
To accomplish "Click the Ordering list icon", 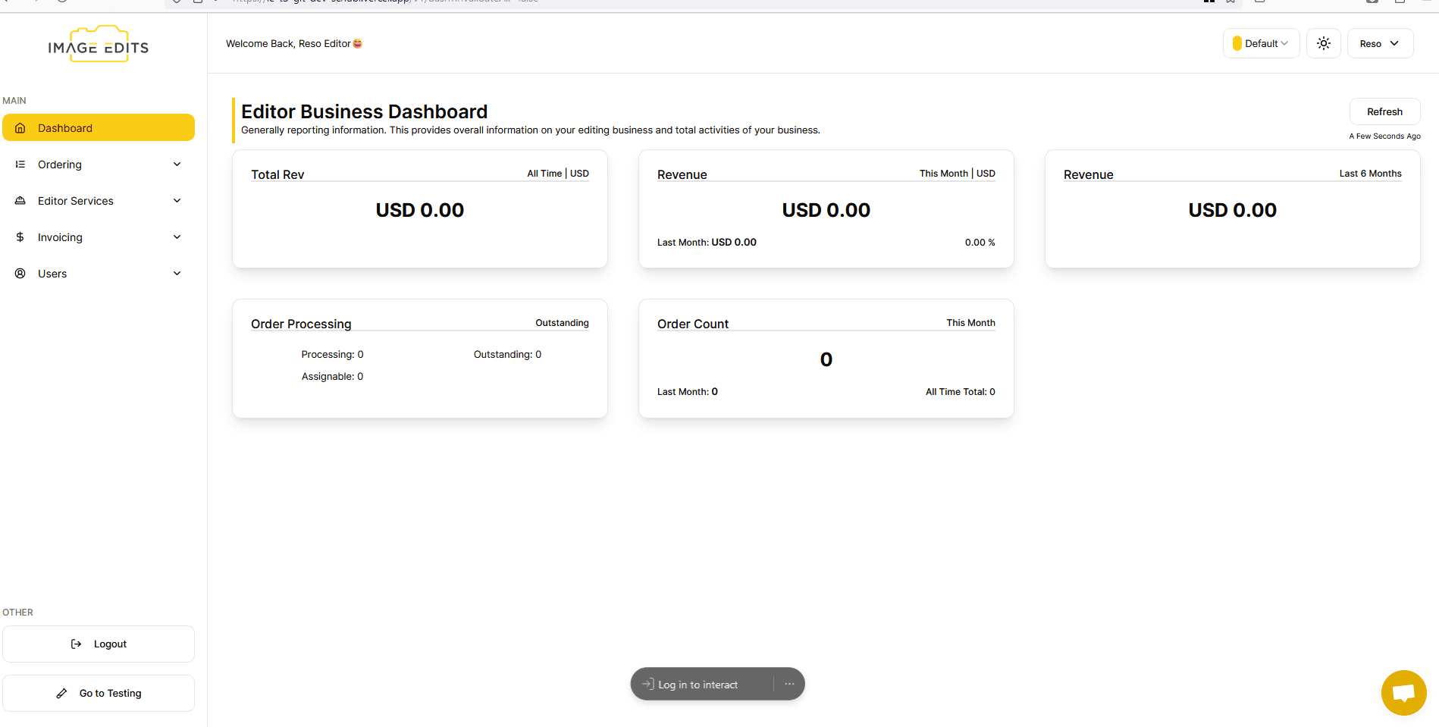I will pyautogui.click(x=20, y=165).
